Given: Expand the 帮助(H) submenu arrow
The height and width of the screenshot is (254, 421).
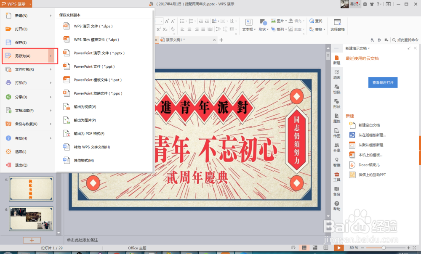Looking at the screenshot, I should click(x=51, y=138).
